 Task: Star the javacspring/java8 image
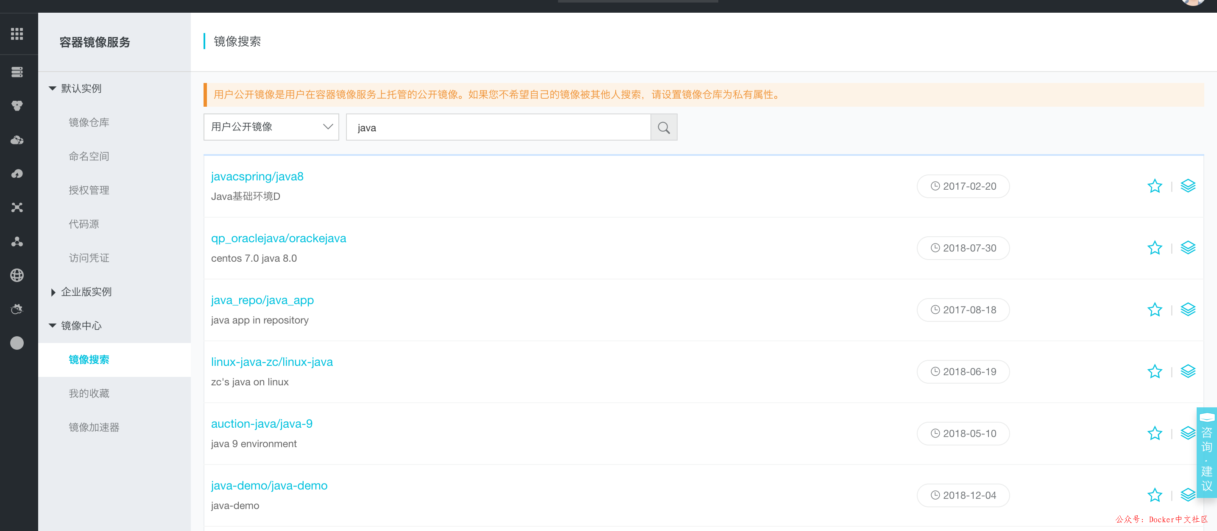pos(1155,186)
